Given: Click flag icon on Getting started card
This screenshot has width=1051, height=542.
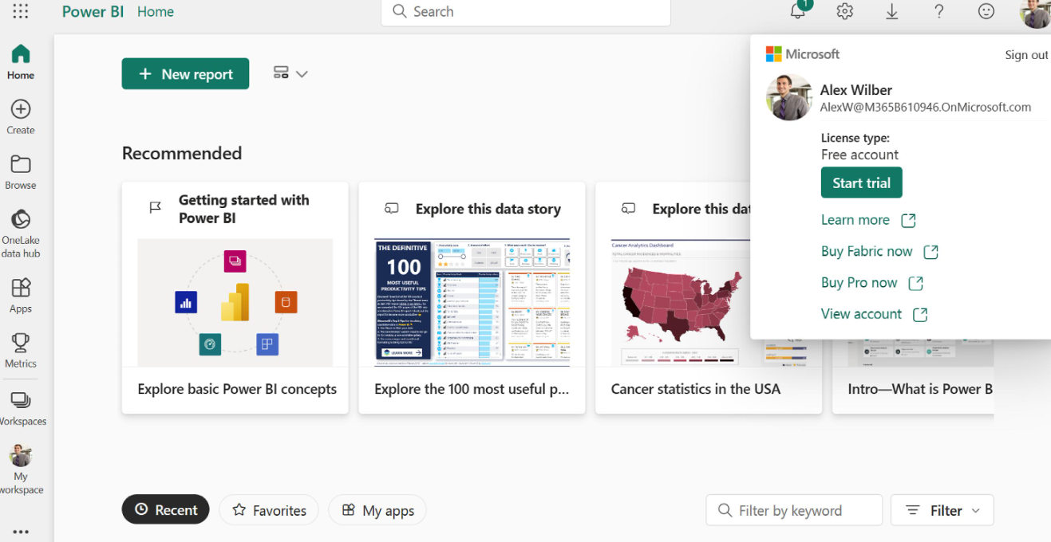Looking at the screenshot, I should pos(156,208).
